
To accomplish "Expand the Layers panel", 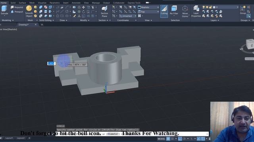I will (215, 20).
